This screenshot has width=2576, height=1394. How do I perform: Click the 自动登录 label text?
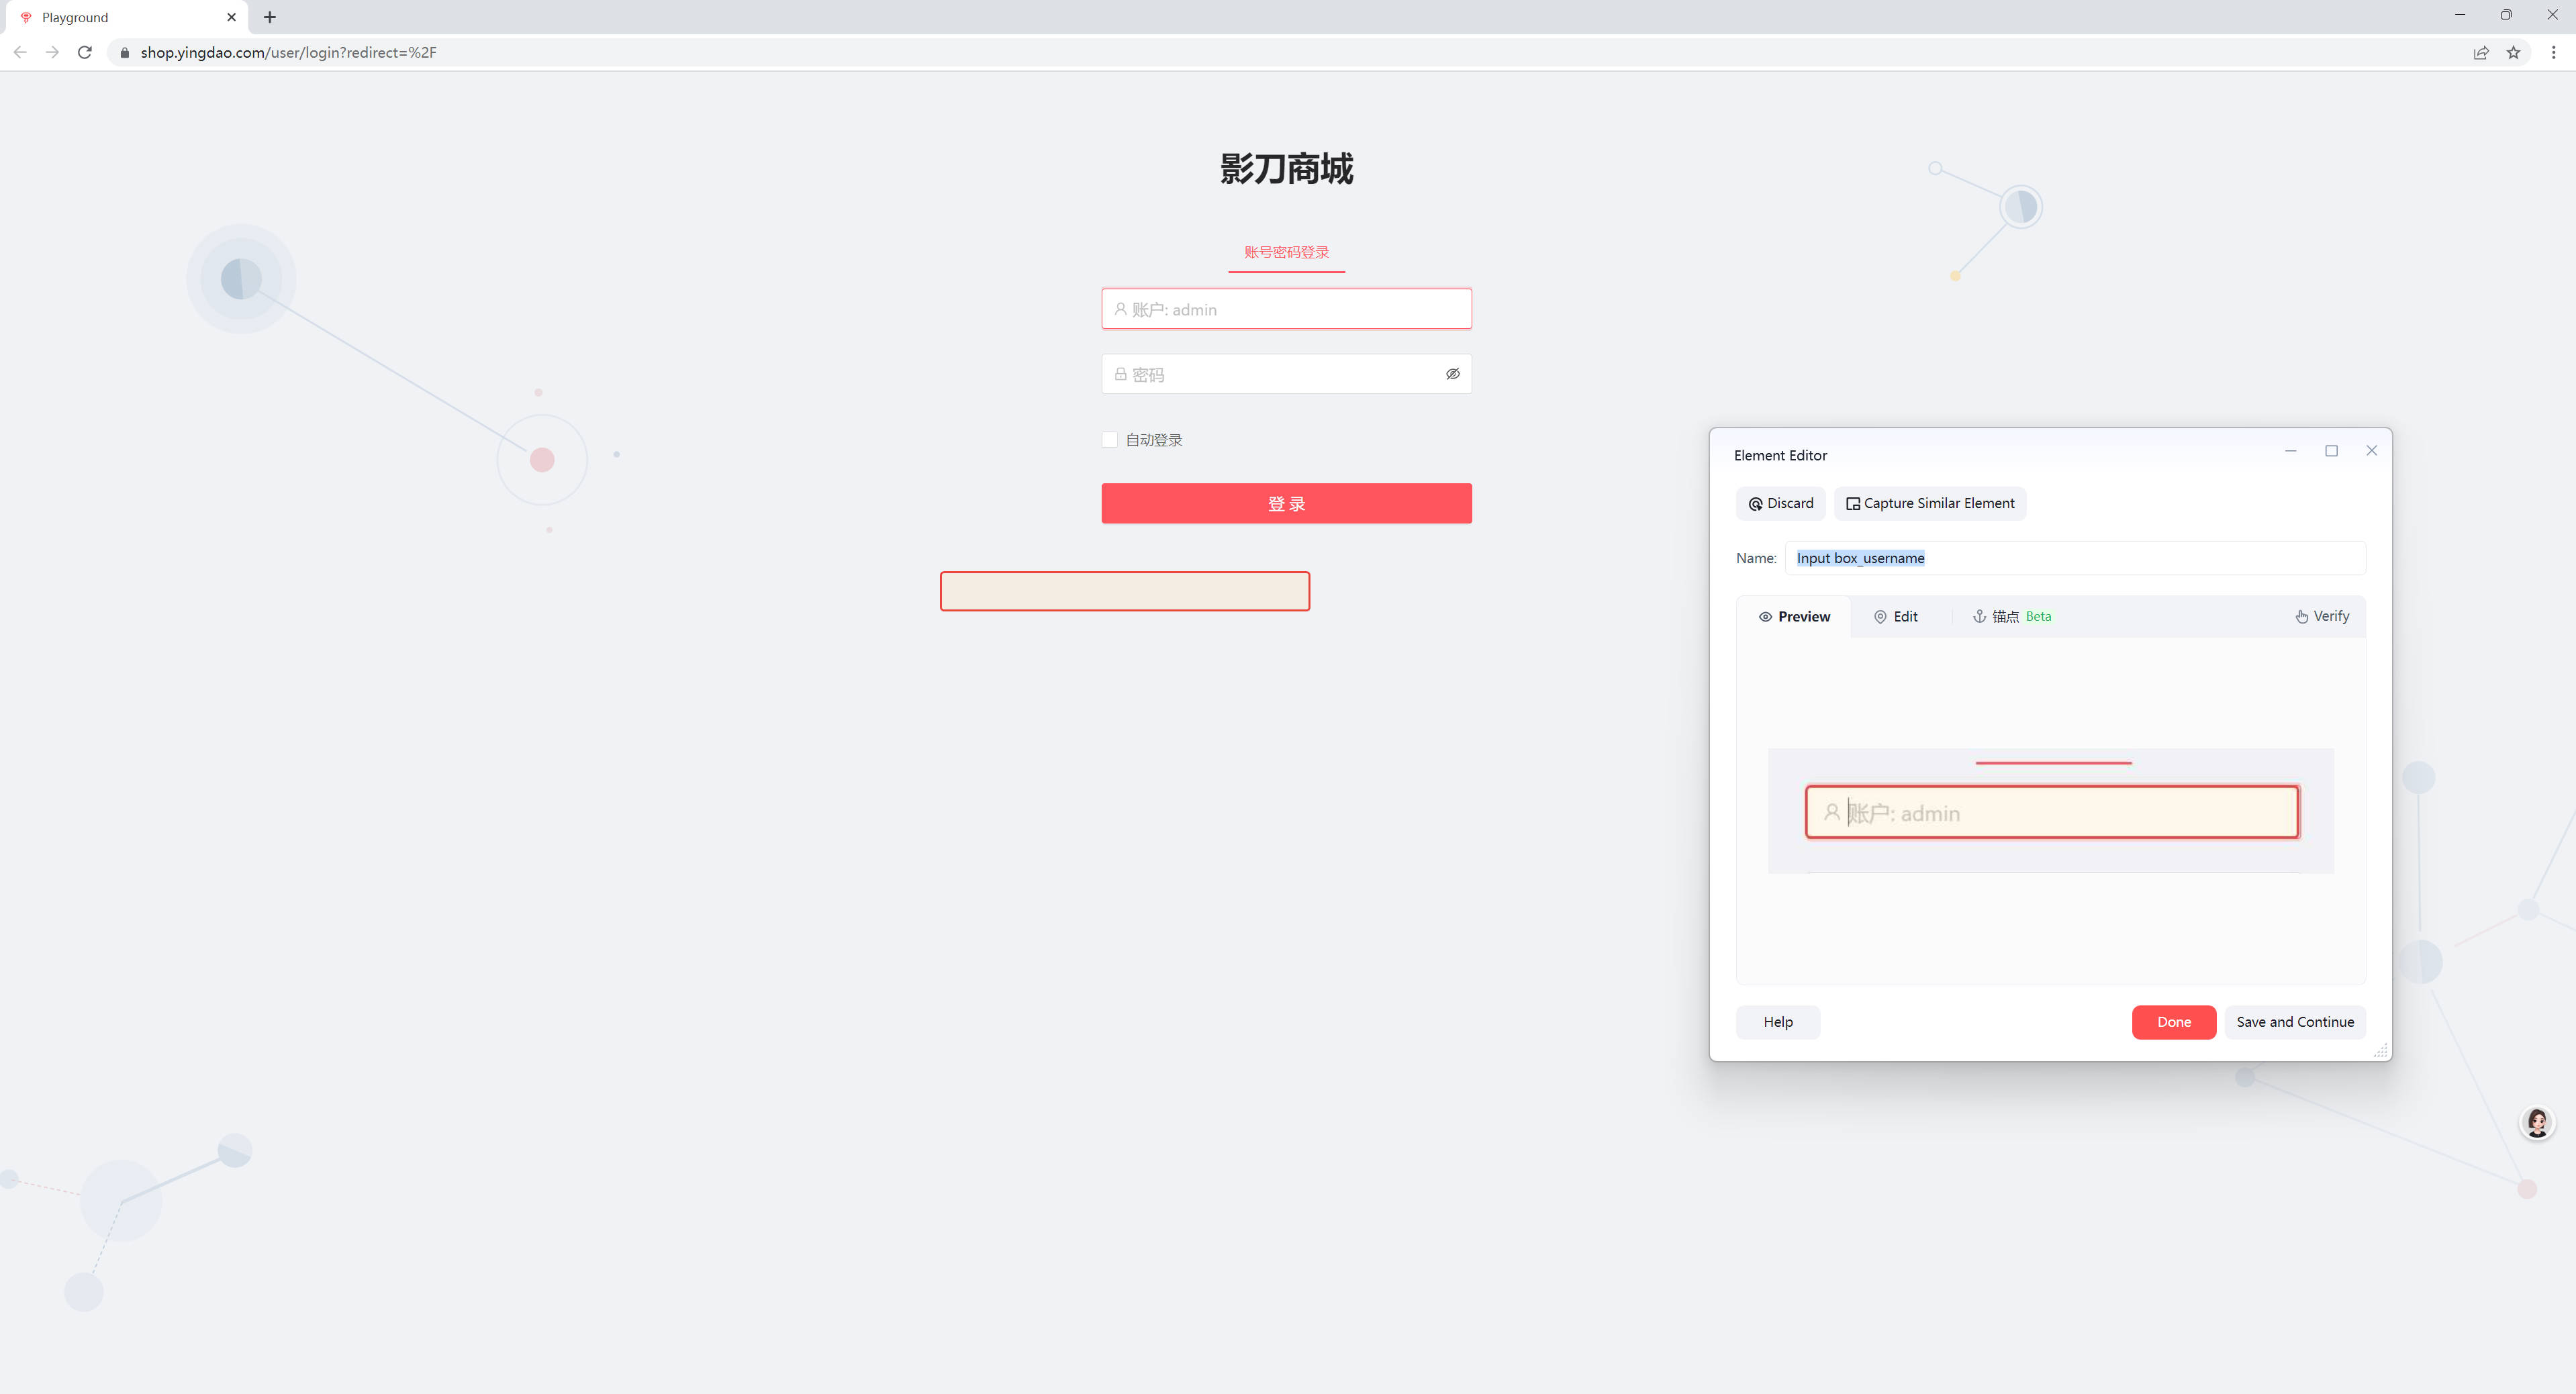1154,440
